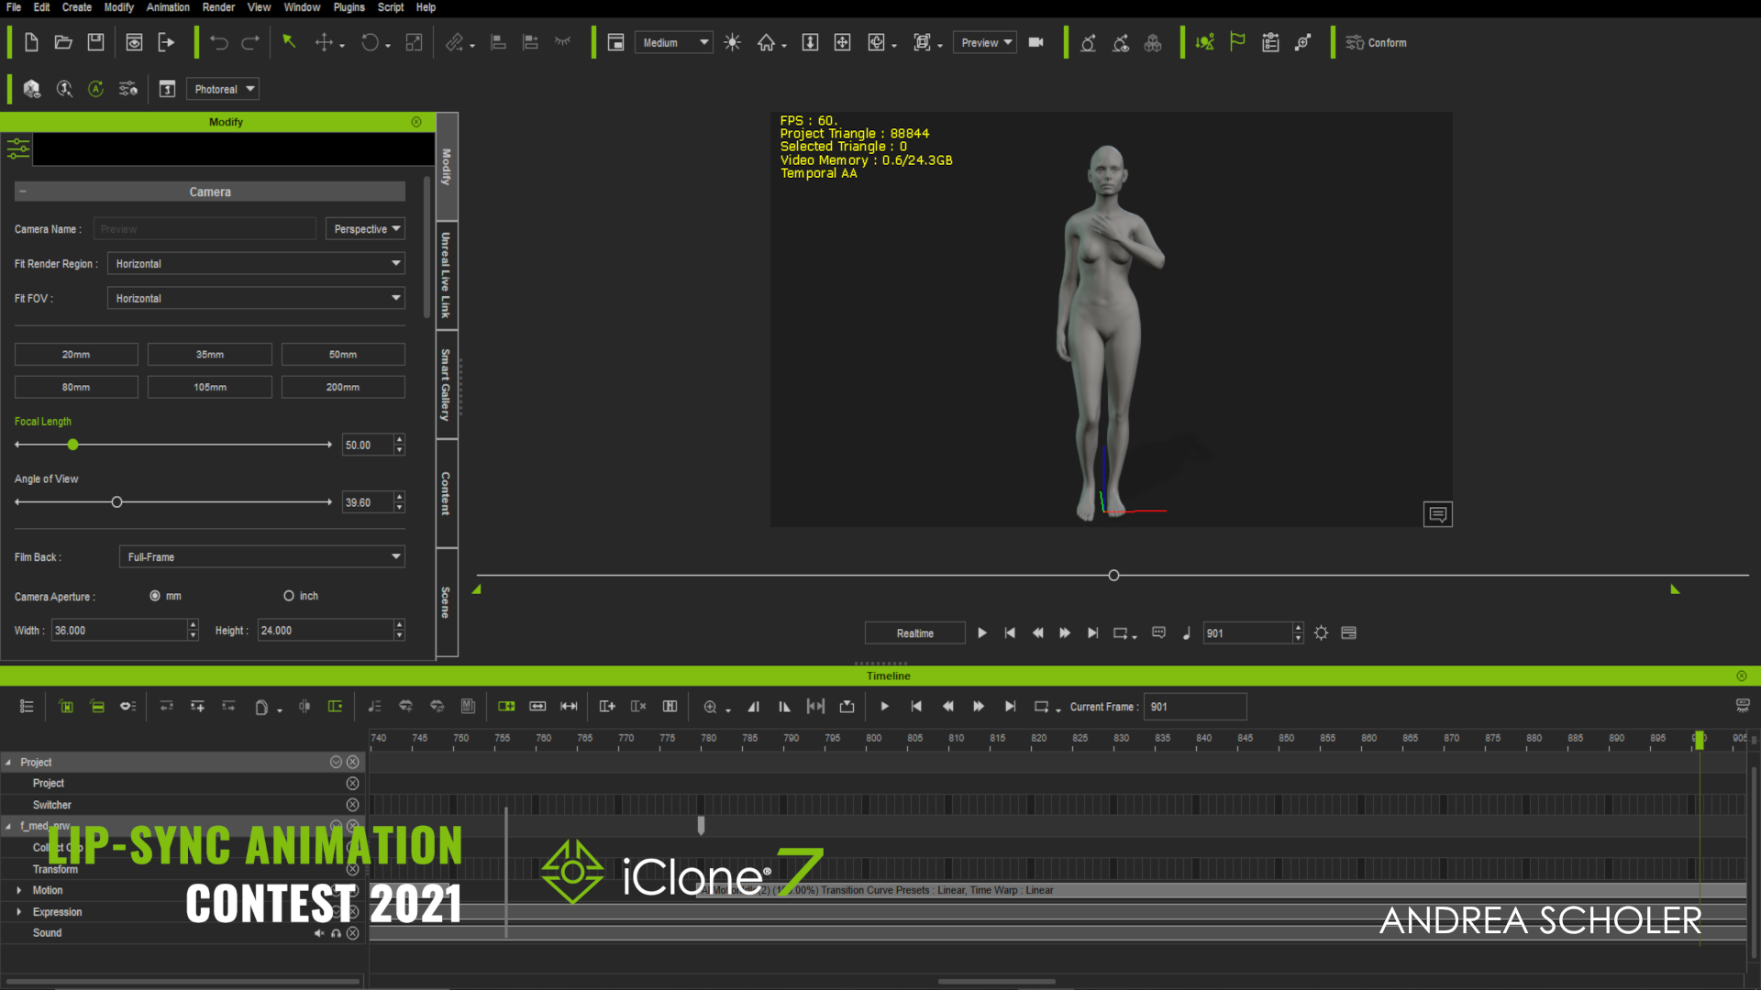Close the Modify panel
The height and width of the screenshot is (990, 1761).
(x=416, y=122)
